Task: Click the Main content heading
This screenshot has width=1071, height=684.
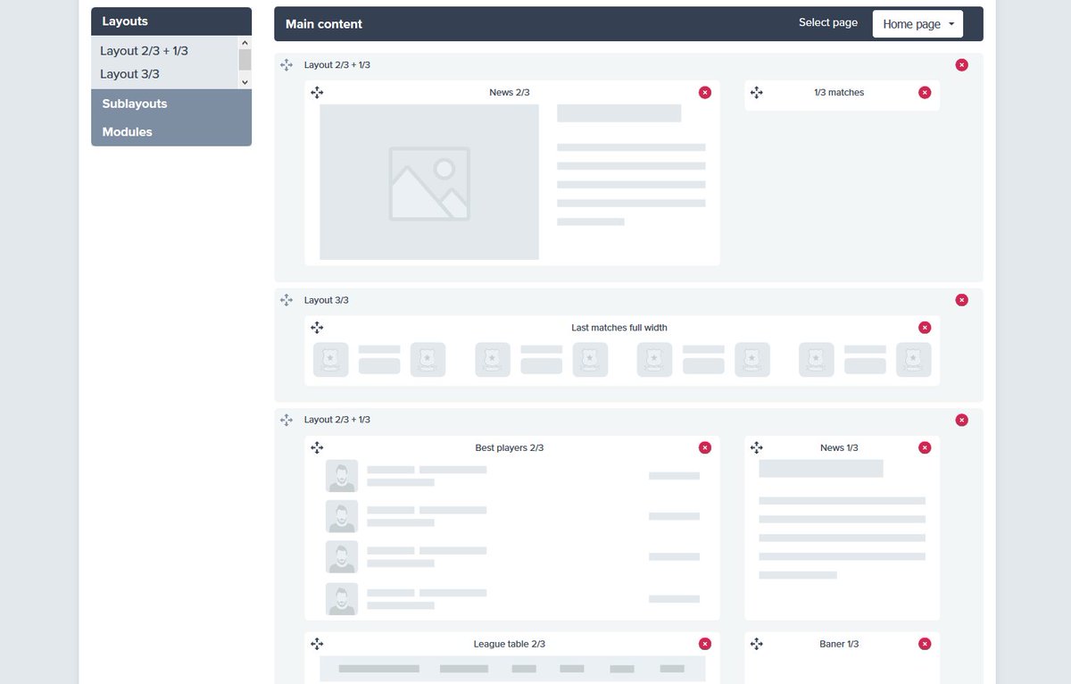Action: pyautogui.click(x=324, y=24)
